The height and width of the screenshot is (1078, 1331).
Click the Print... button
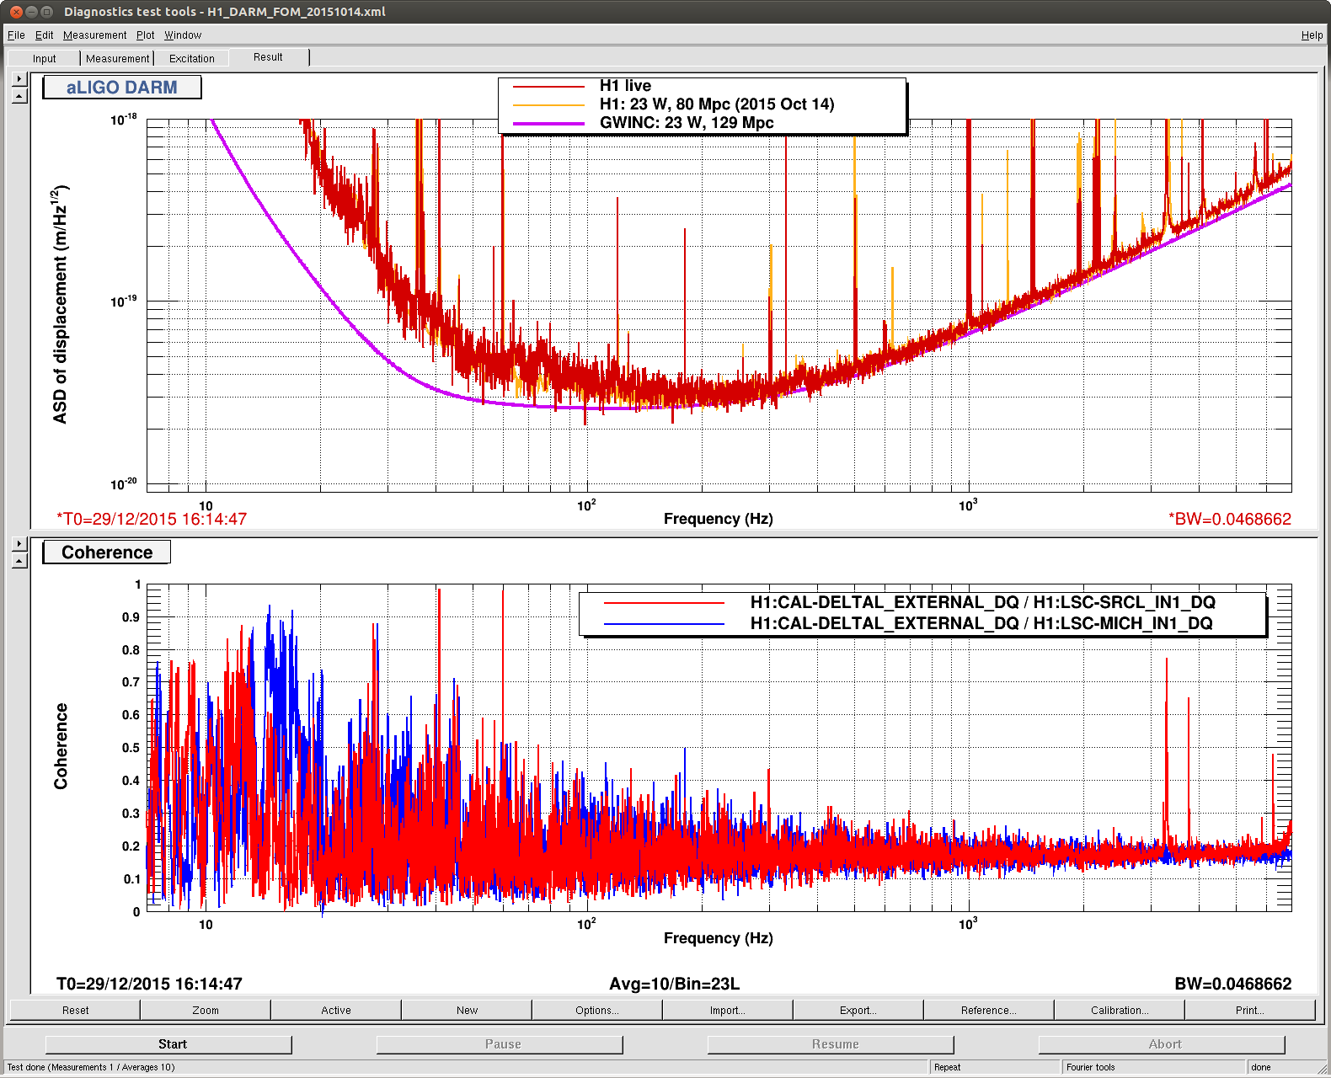pyautogui.click(x=1249, y=1010)
